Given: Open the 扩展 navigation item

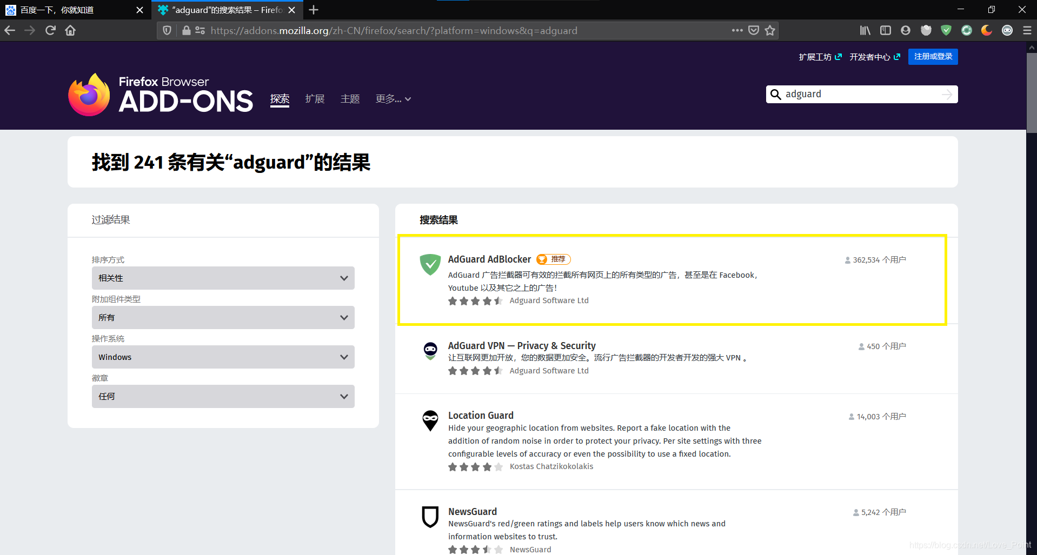Looking at the screenshot, I should click(315, 99).
